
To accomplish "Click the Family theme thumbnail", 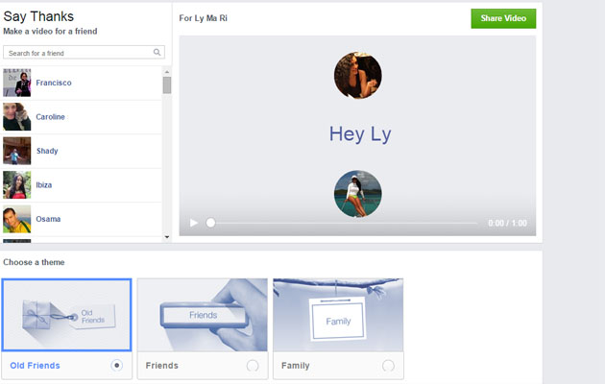I will 338,315.
